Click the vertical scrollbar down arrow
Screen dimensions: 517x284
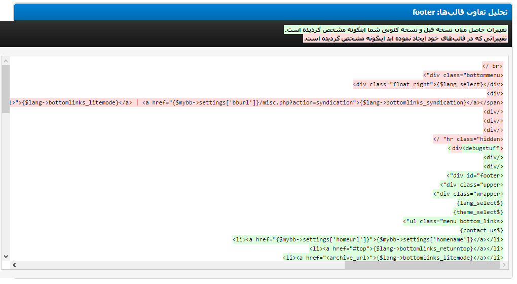[x=6, y=257]
